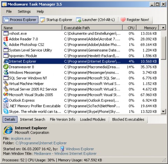Open the Settings menu

(24, 12)
